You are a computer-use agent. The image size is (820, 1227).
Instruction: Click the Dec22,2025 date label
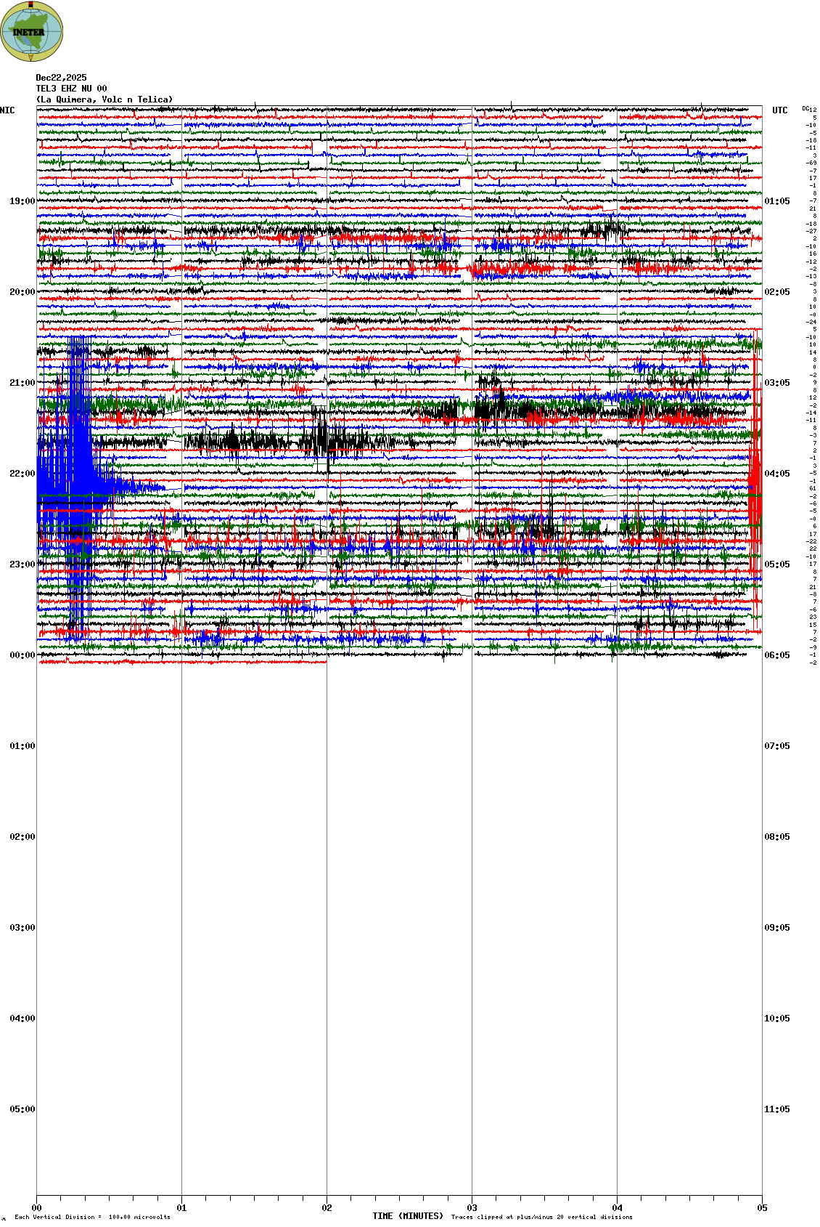coord(61,78)
